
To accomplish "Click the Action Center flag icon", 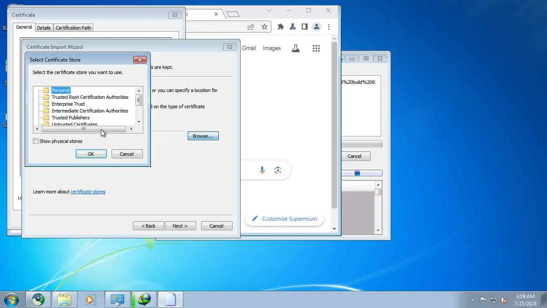I will click(483, 300).
